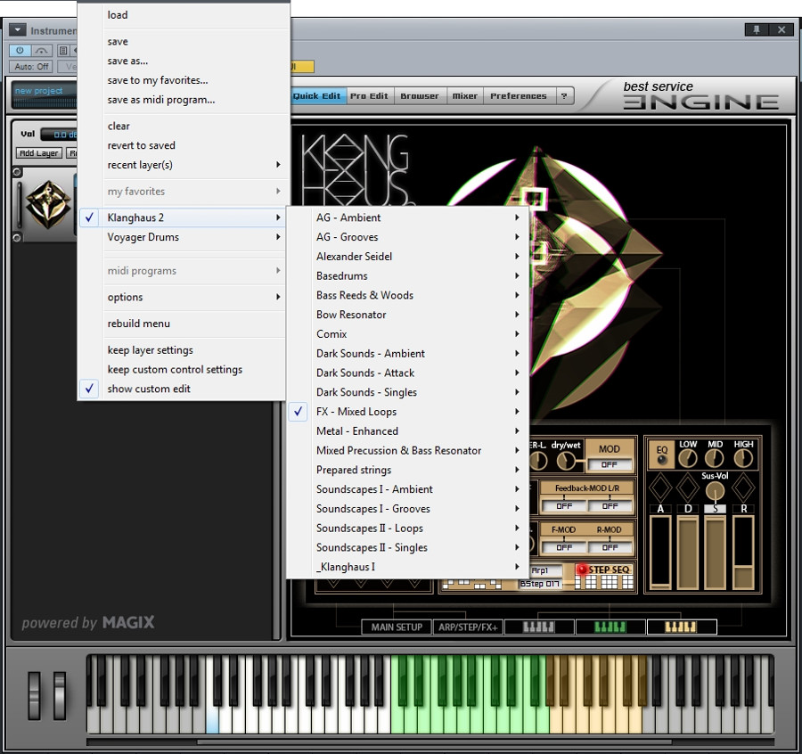Toggle right Feedback-MOD OFF switch
The image size is (802, 754).
610,506
